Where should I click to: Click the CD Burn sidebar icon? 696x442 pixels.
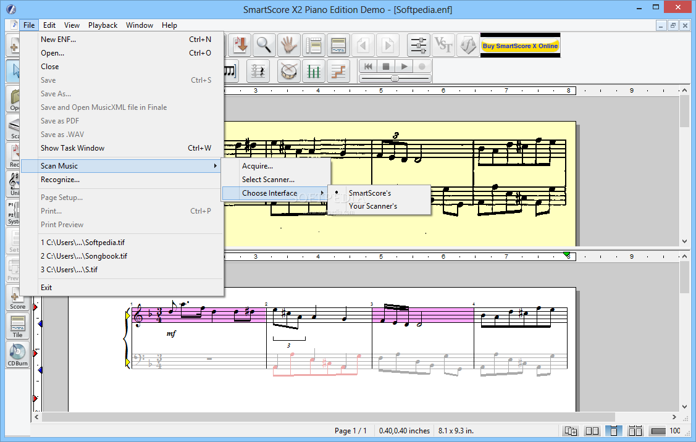pyautogui.click(x=17, y=354)
